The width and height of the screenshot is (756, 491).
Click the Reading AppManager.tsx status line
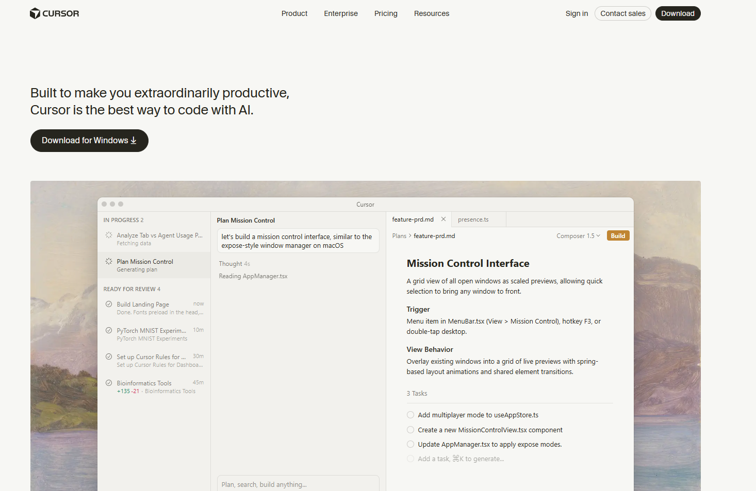[253, 276]
